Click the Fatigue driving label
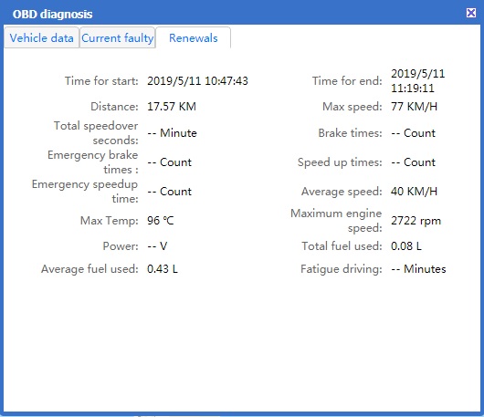Image resolution: width=484 pixels, height=417 pixels. [x=342, y=269]
